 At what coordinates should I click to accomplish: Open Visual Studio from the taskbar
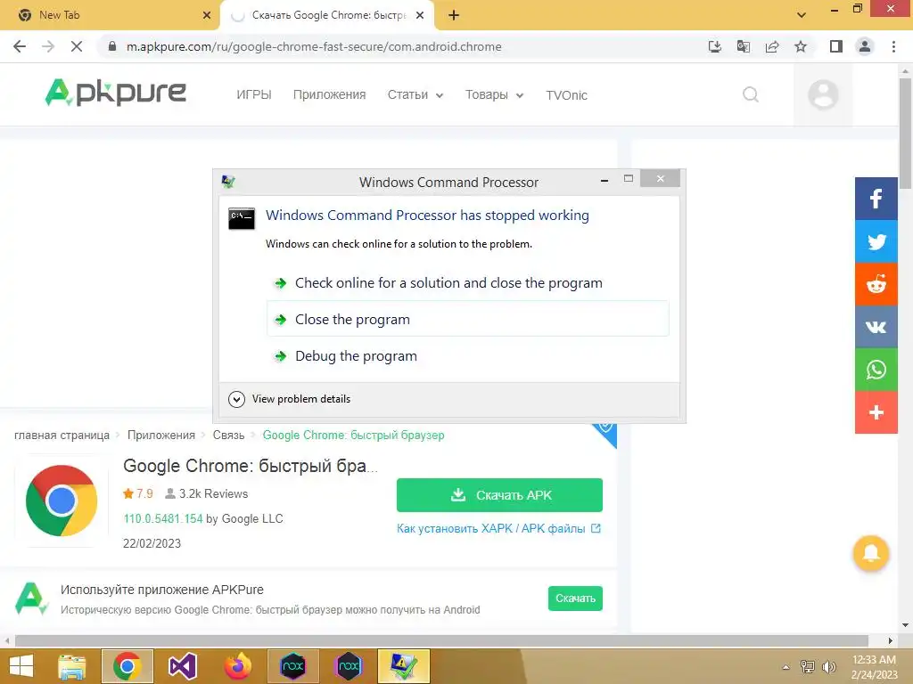[x=182, y=666]
